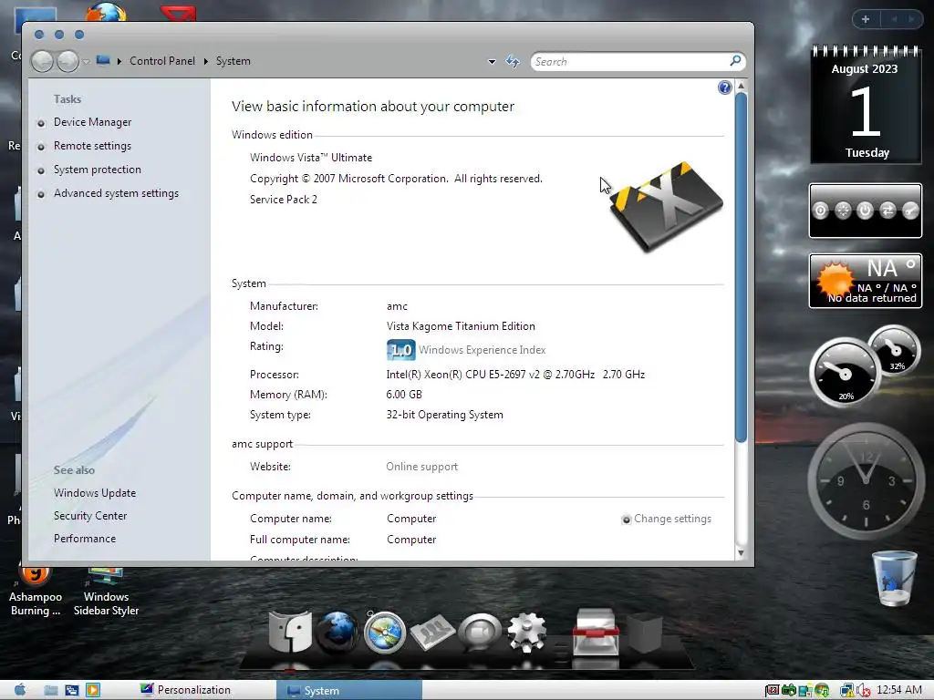Screen dimensions: 934x700
Task: Expand the arrow before Control Panel breadcrumb
Action: tap(119, 61)
